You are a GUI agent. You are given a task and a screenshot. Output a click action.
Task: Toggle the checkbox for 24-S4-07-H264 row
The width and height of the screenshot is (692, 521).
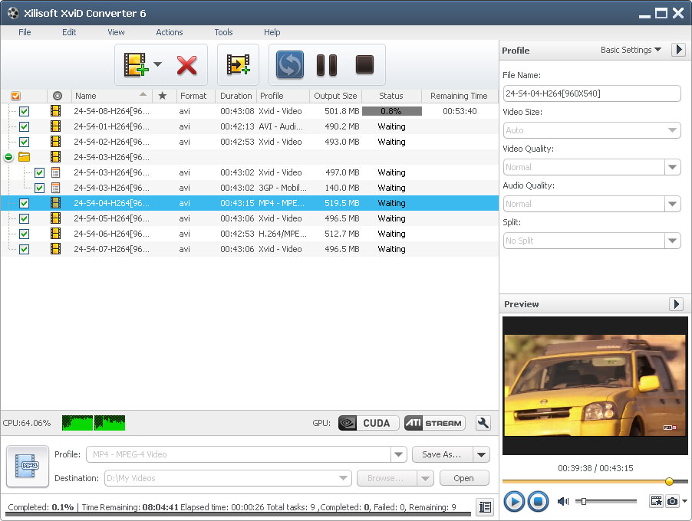[x=24, y=249]
